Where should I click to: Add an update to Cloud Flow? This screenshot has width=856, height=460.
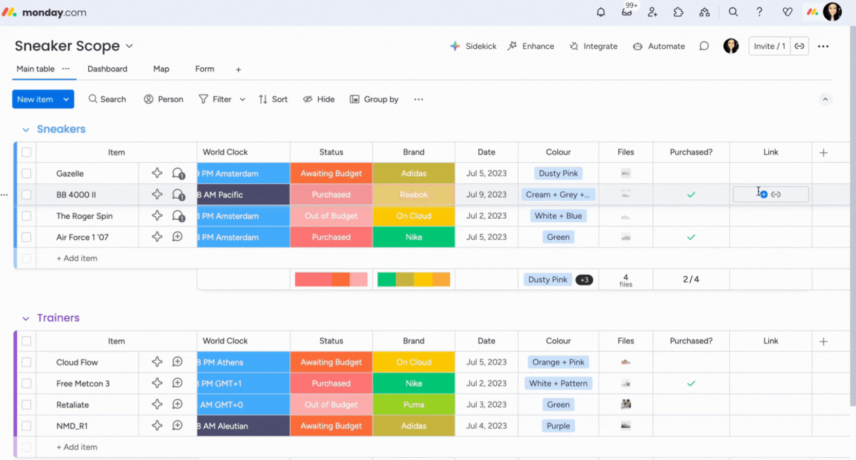tap(178, 362)
